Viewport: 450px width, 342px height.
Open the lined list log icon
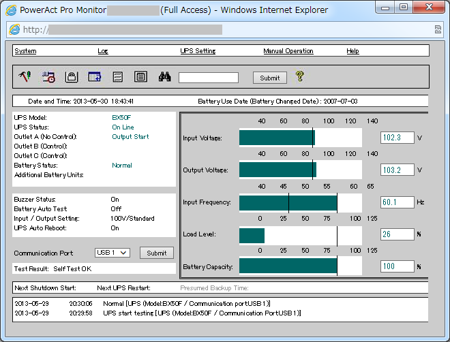coord(118,77)
